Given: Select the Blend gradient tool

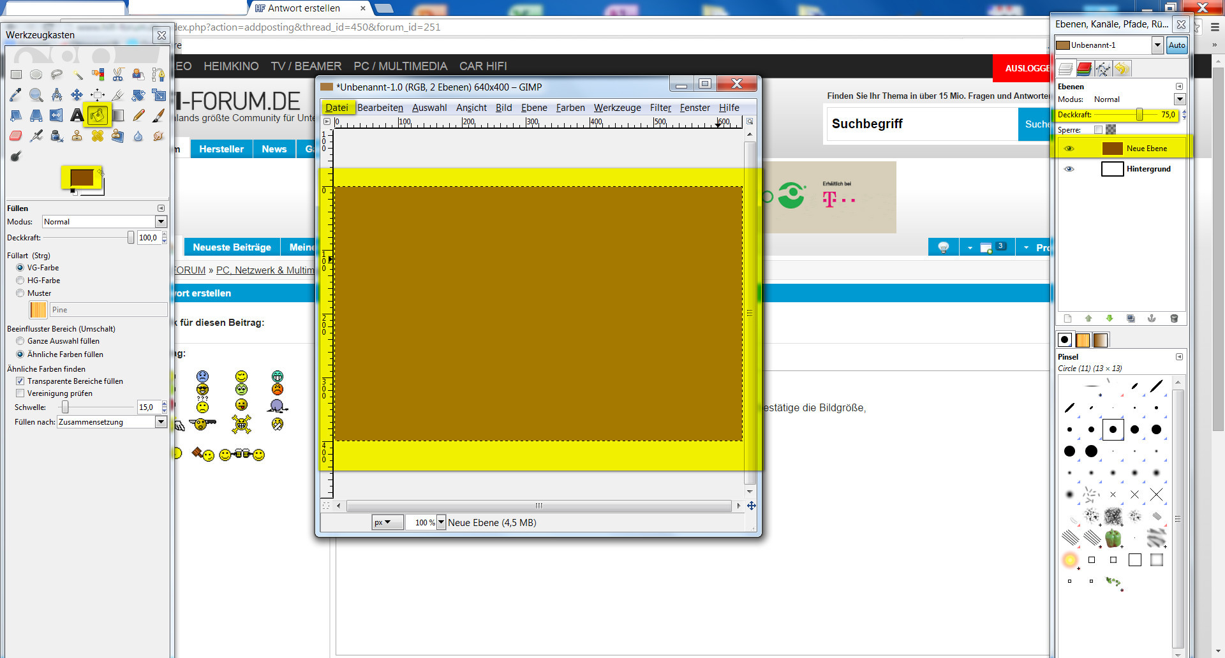Looking at the screenshot, I should pyautogui.click(x=118, y=115).
